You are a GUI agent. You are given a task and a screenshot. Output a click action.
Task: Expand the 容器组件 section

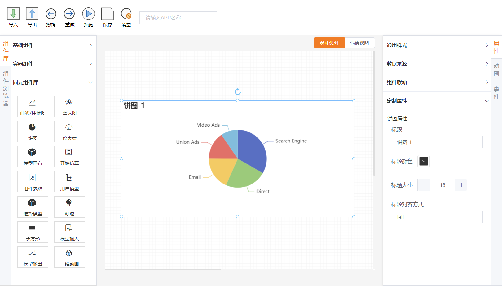54,64
